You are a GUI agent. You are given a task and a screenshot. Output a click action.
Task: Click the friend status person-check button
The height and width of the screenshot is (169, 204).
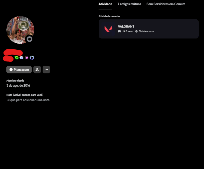click(37, 70)
